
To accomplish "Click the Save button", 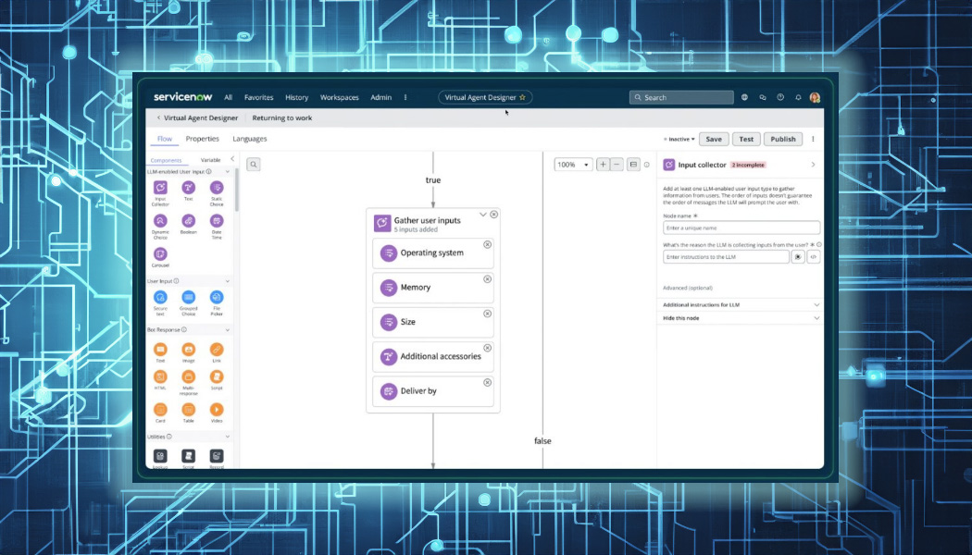I will [x=713, y=139].
